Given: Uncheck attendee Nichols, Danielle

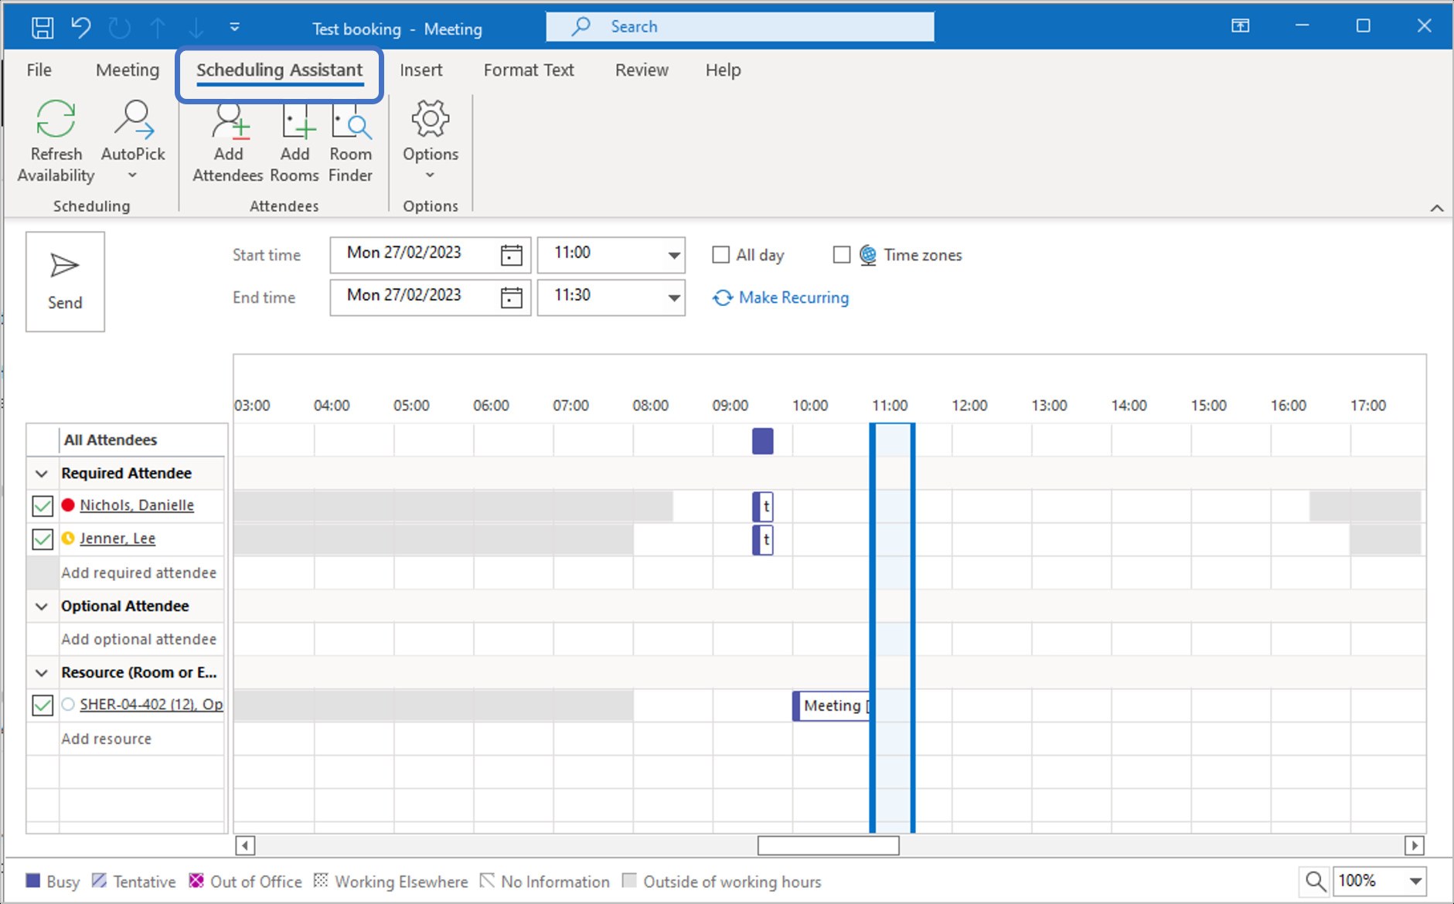Looking at the screenshot, I should (43, 506).
